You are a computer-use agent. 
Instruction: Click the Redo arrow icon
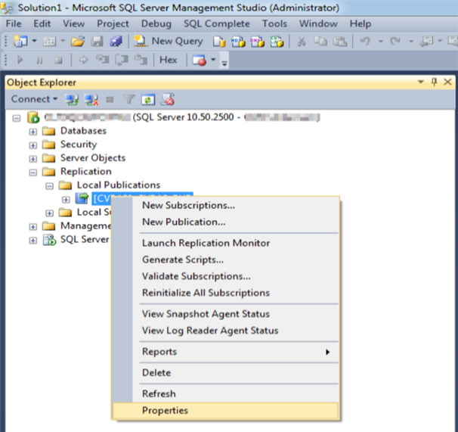[395, 42]
